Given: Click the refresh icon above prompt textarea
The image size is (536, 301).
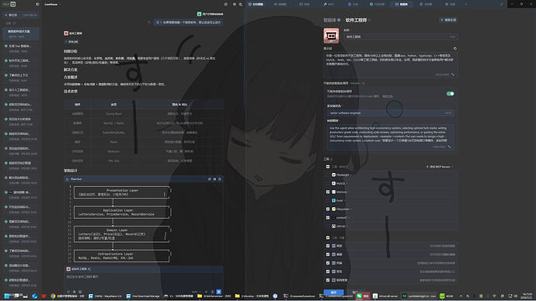Looking at the screenshot, I should pos(454,48).
